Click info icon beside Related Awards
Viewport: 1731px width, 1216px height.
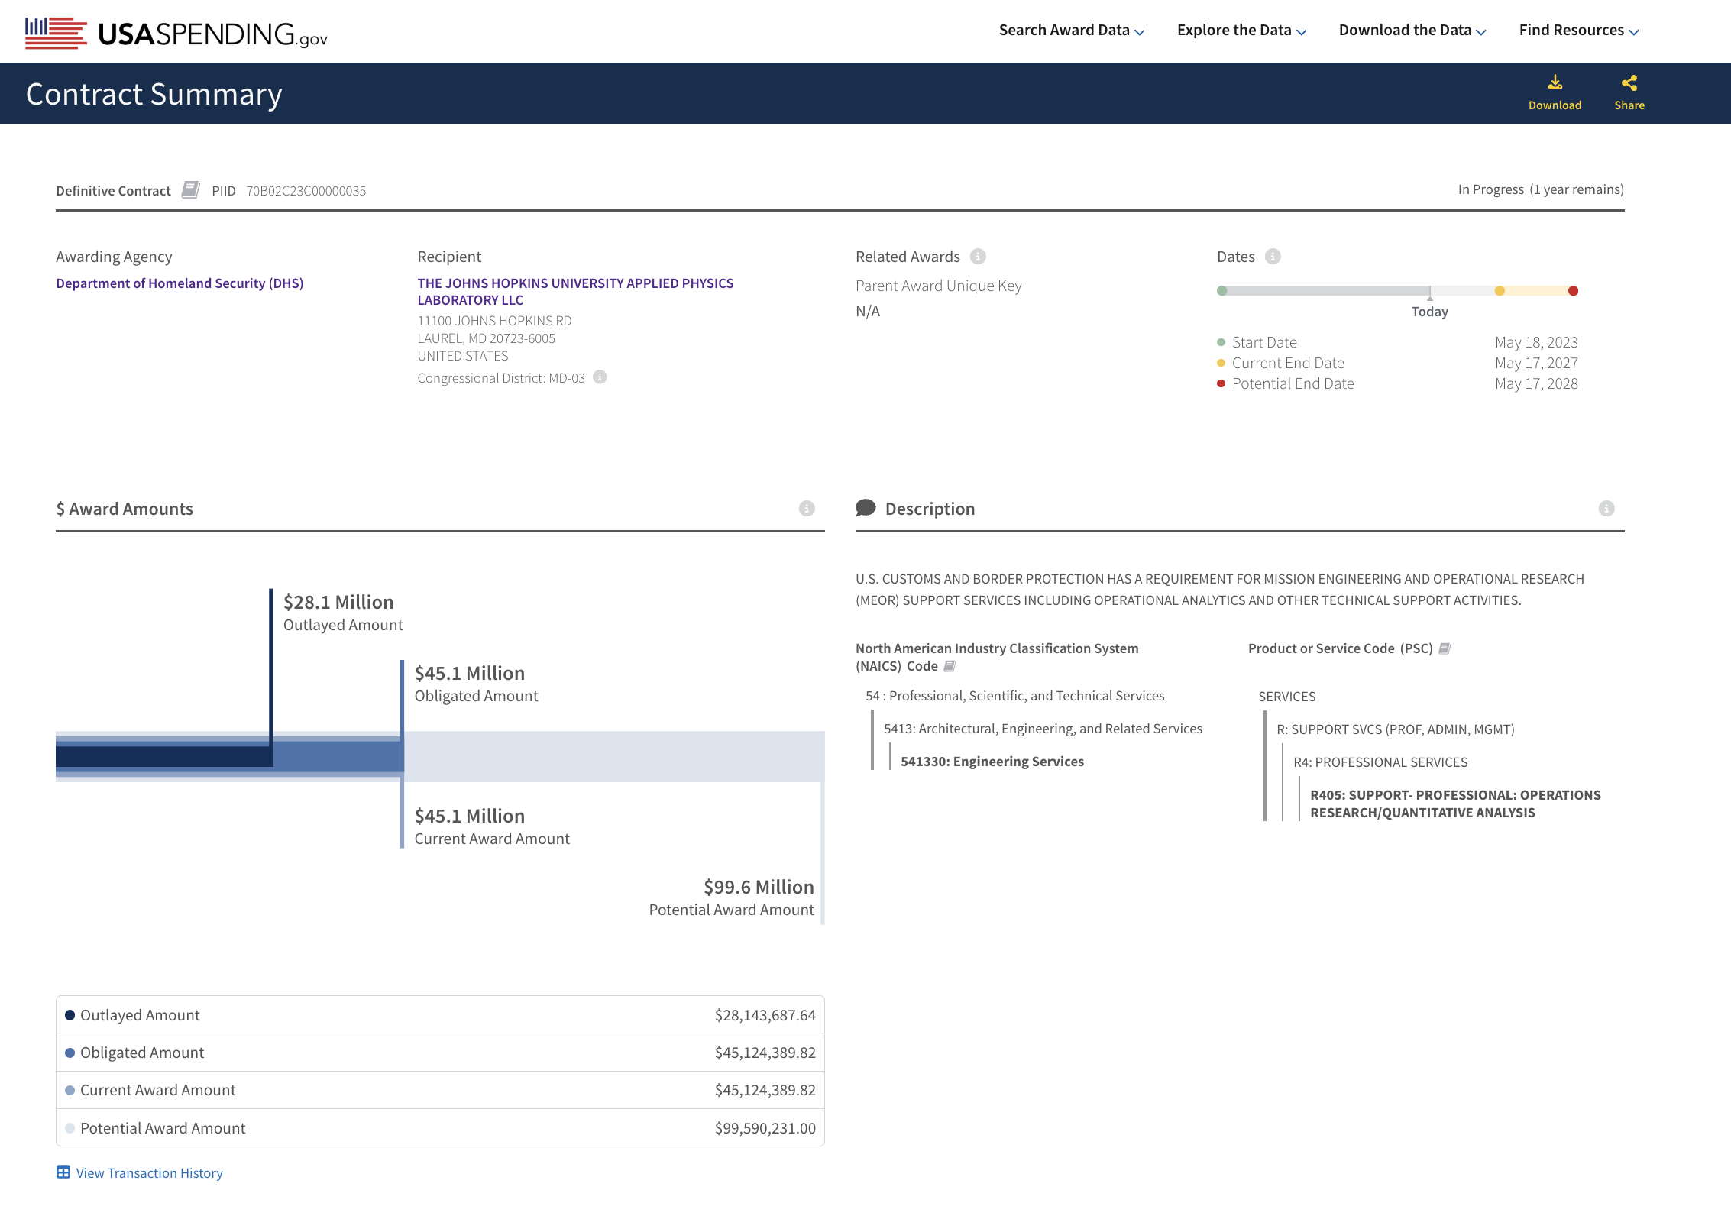pos(978,257)
